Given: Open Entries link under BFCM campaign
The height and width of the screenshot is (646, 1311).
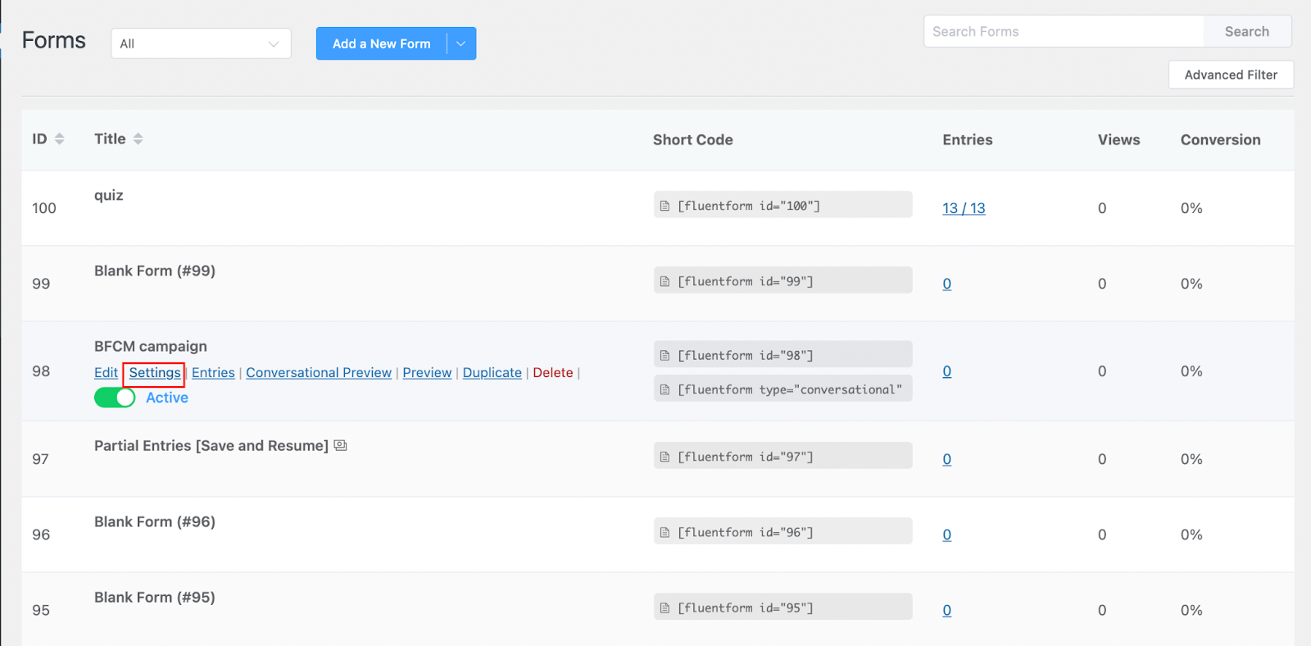Looking at the screenshot, I should 213,372.
